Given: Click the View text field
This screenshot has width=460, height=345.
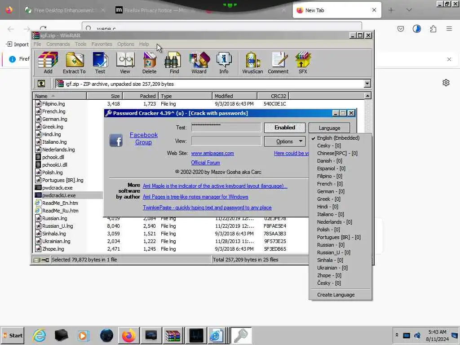Looking at the screenshot, I should (226, 141).
